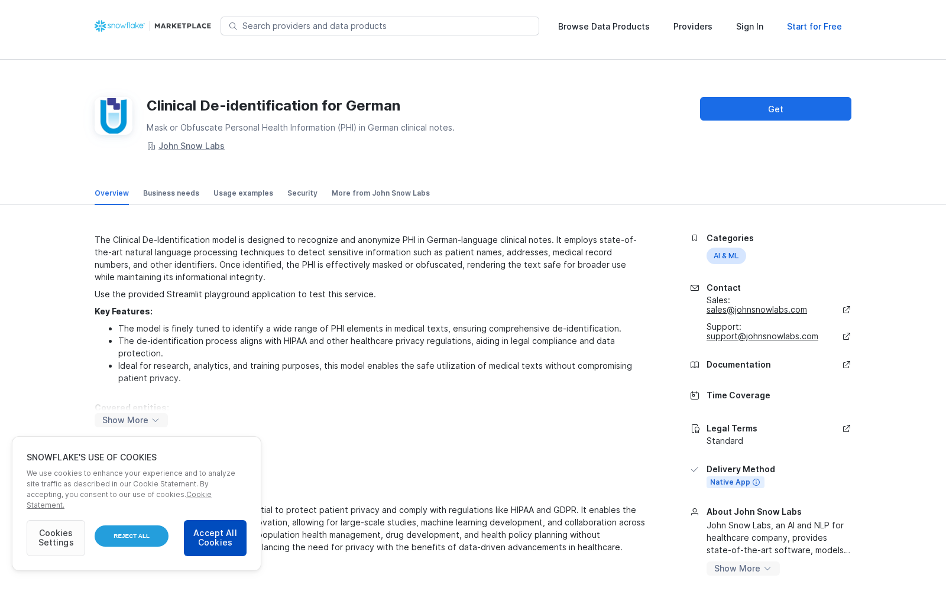Click the Native App info icon

click(x=756, y=482)
